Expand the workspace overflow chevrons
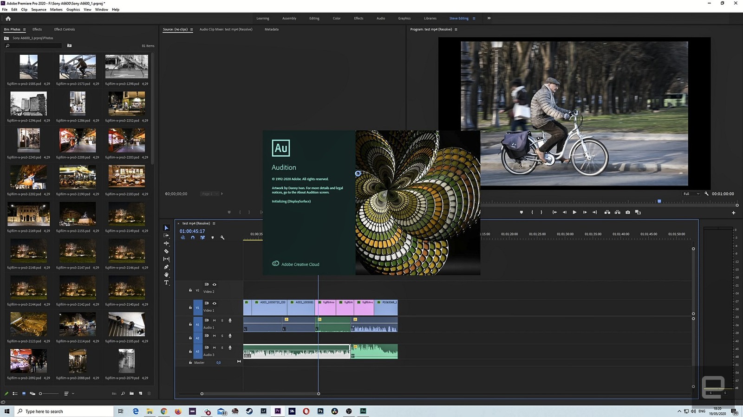 [489, 18]
